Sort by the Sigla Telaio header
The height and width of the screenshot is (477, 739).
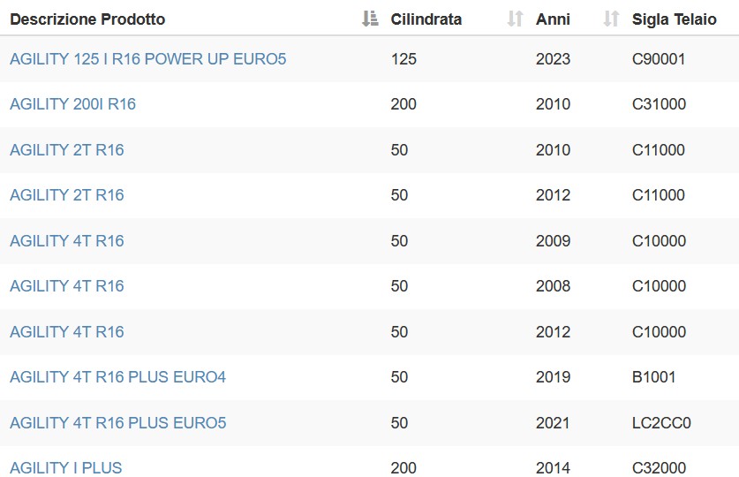(674, 19)
